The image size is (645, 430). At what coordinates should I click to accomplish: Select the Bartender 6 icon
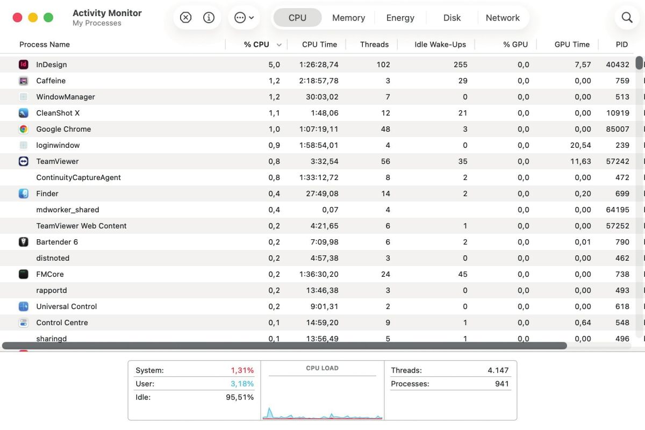pos(23,242)
